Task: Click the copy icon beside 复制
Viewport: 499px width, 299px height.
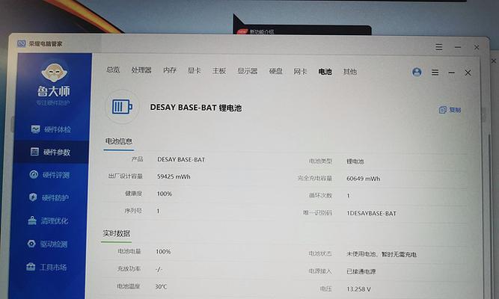Action: click(442, 110)
